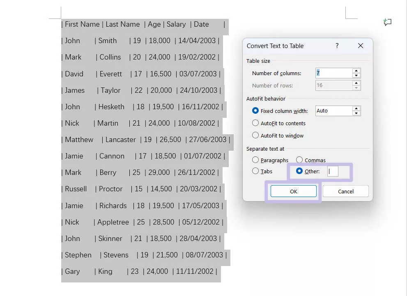The width and height of the screenshot is (407, 296).
Task: Click the surname 'Hesketh'
Action: [x=111, y=107]
